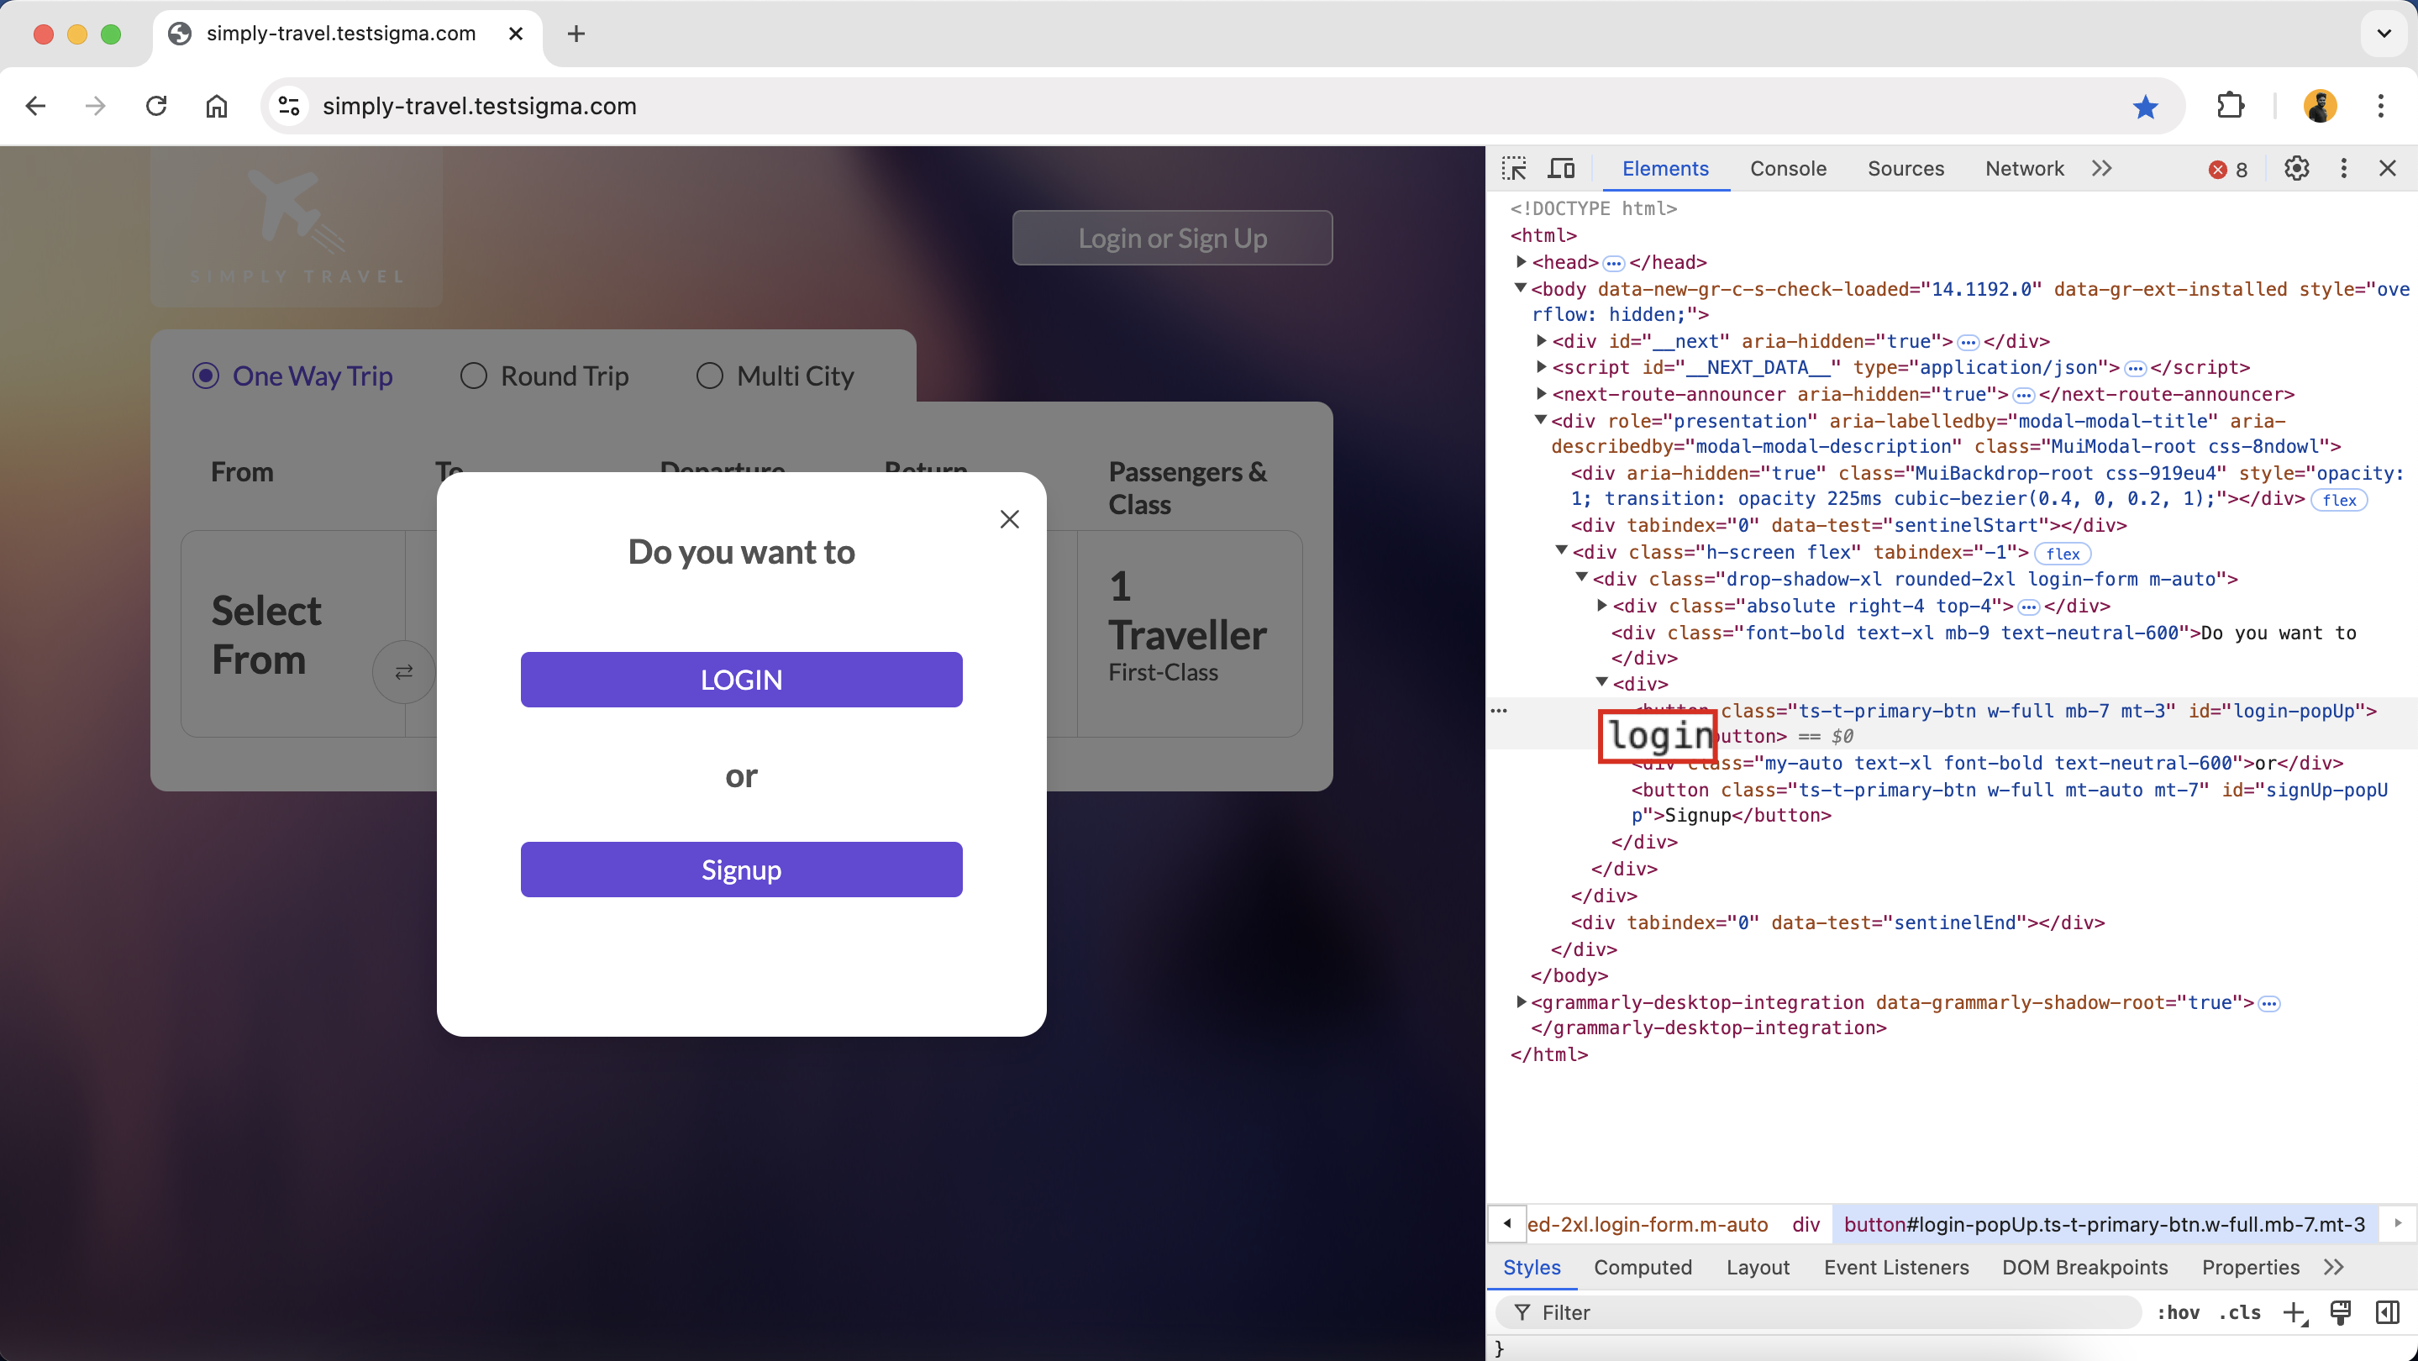Screen dimensions: 2418x1361
Task: Open the browser home page
Action: click(x=216, y=106)
